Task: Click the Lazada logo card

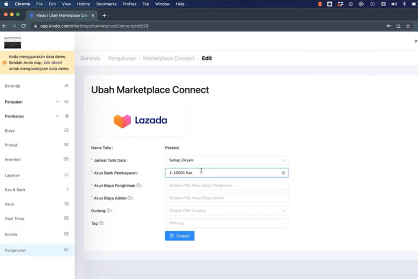Action: [141, 121]
